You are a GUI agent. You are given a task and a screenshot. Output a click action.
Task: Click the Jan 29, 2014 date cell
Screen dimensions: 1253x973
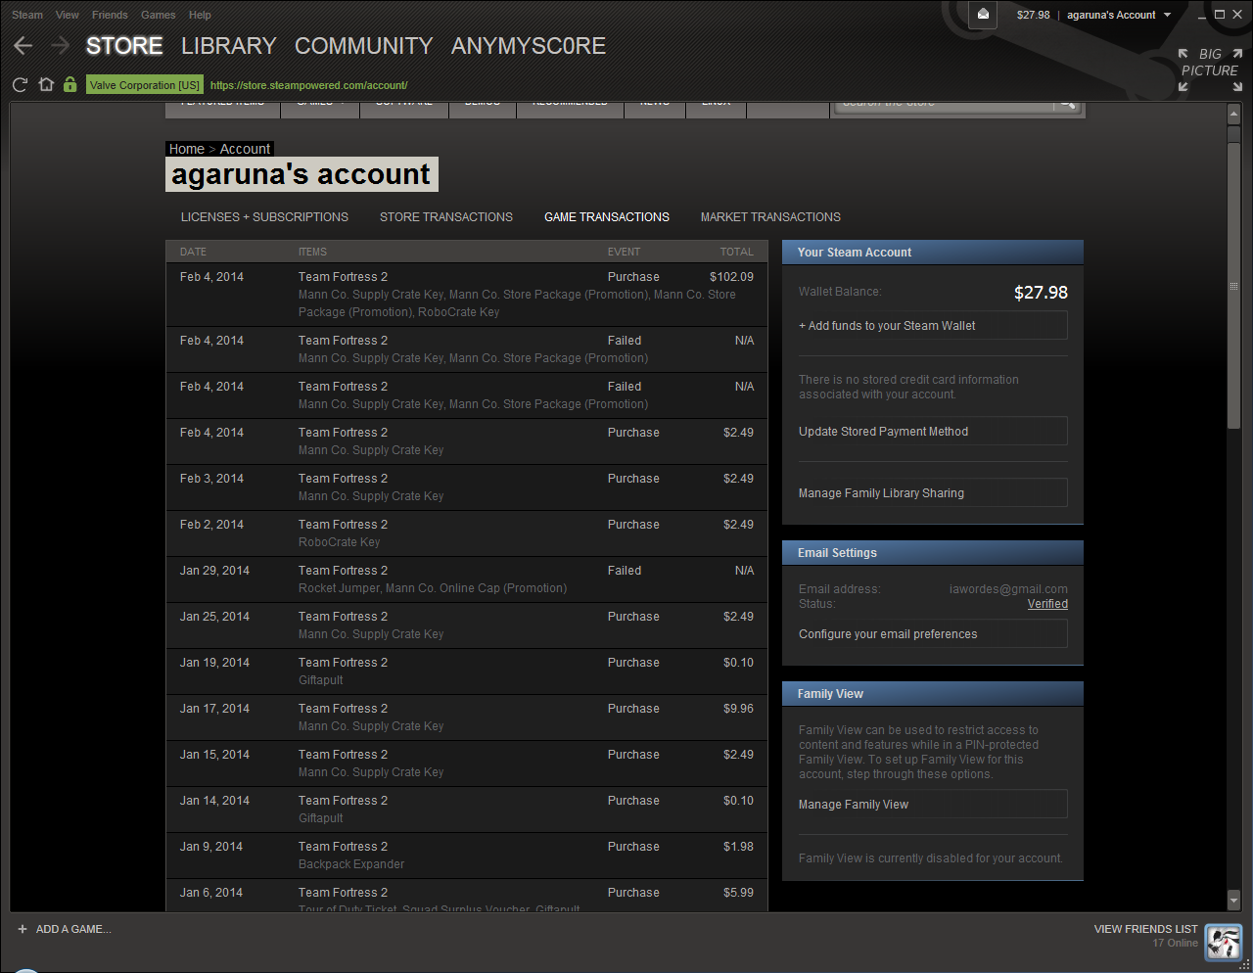coord(214,571)
